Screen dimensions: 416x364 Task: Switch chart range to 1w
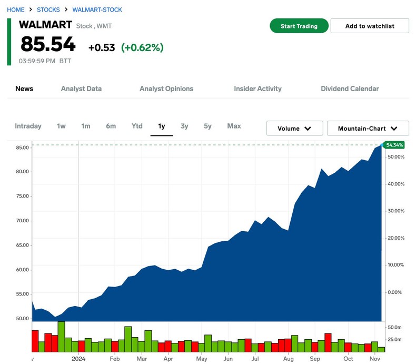click(61, 126)
